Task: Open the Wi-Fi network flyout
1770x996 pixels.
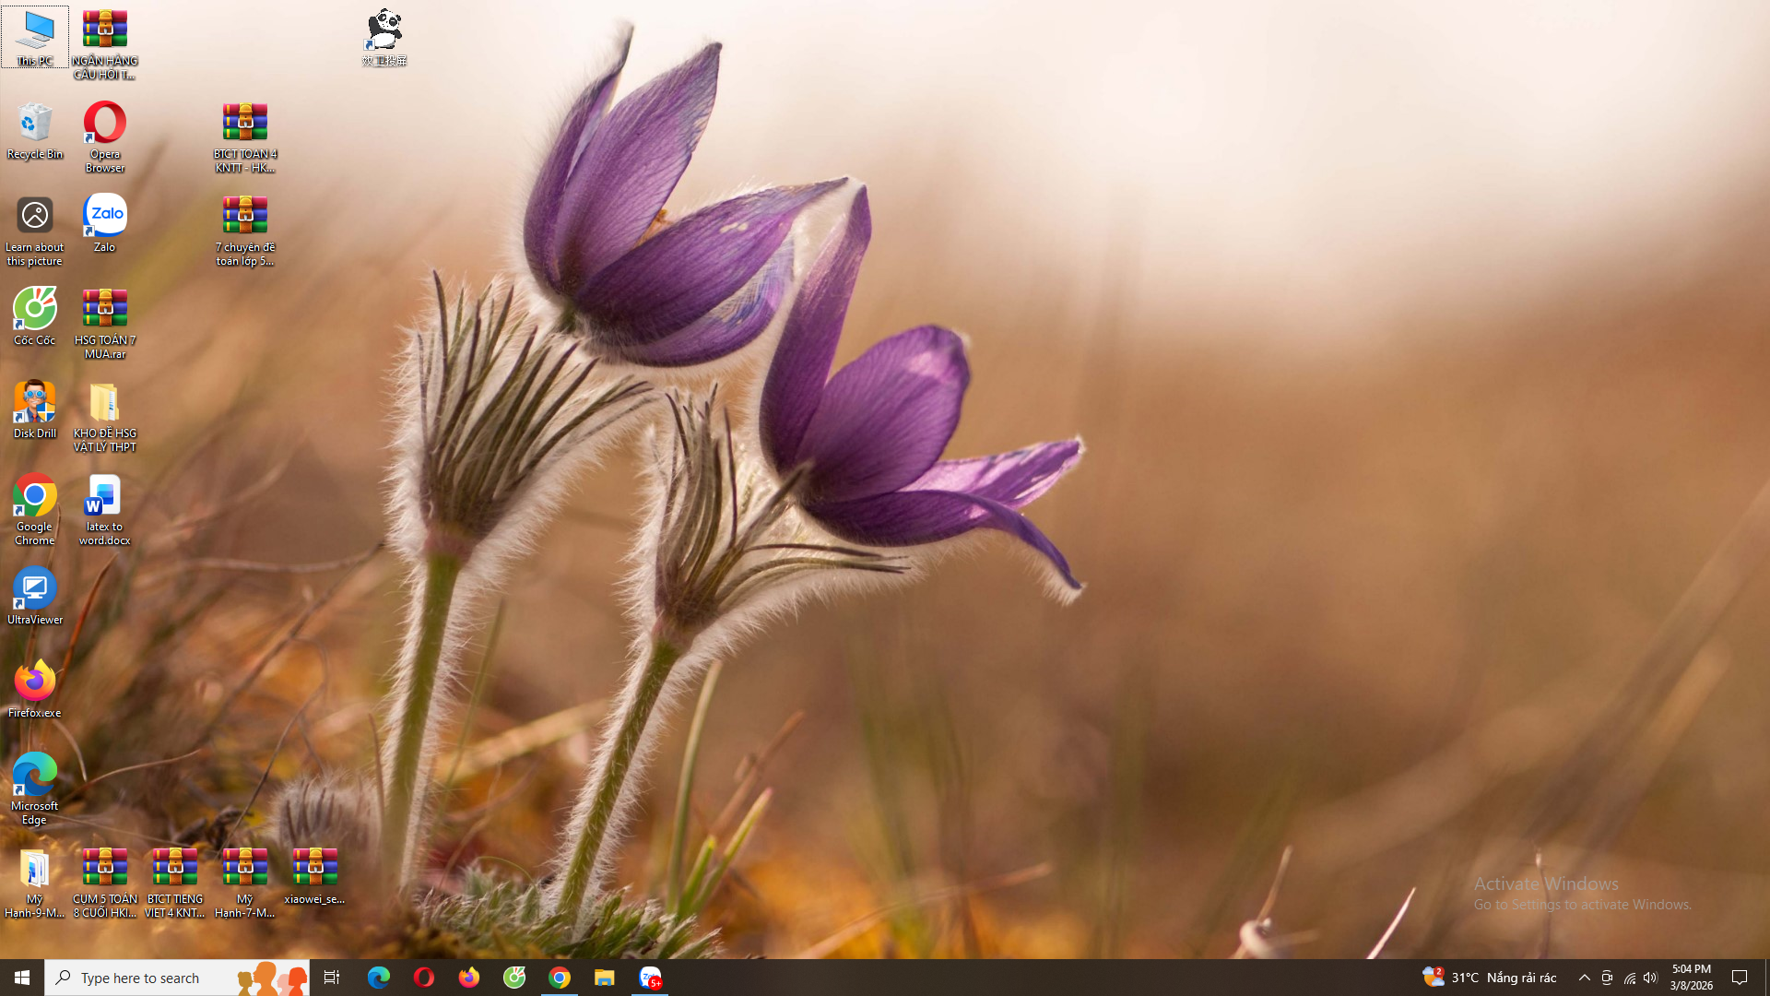Action: click(x=1629, y=978)
